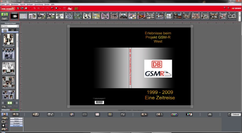The width and height of the screenshot is (242, 133).
Task: Select the pages 2-3 thumbnail
Action: tap(33, 16)
